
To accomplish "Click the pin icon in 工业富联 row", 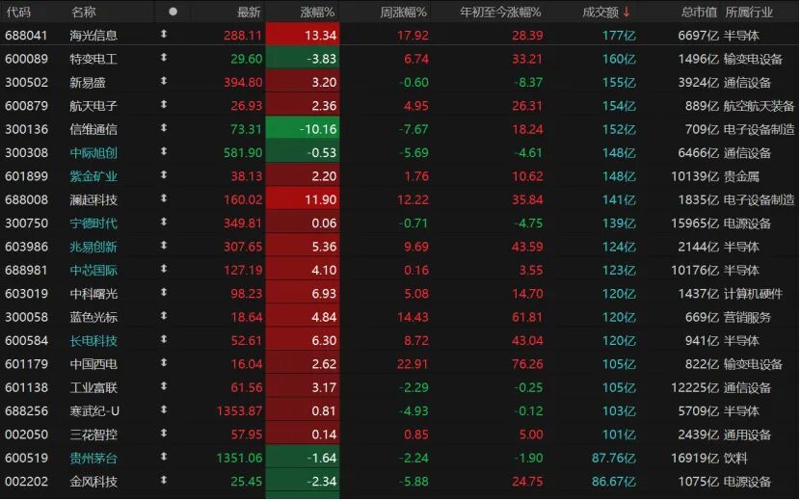I will (164, 386).
